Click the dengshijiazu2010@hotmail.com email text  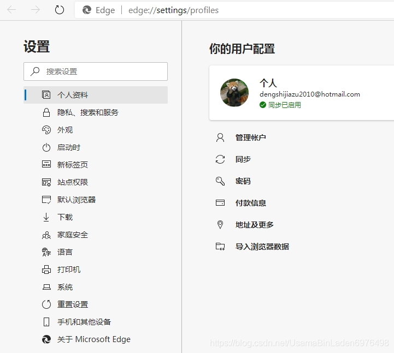coord(309,94)
